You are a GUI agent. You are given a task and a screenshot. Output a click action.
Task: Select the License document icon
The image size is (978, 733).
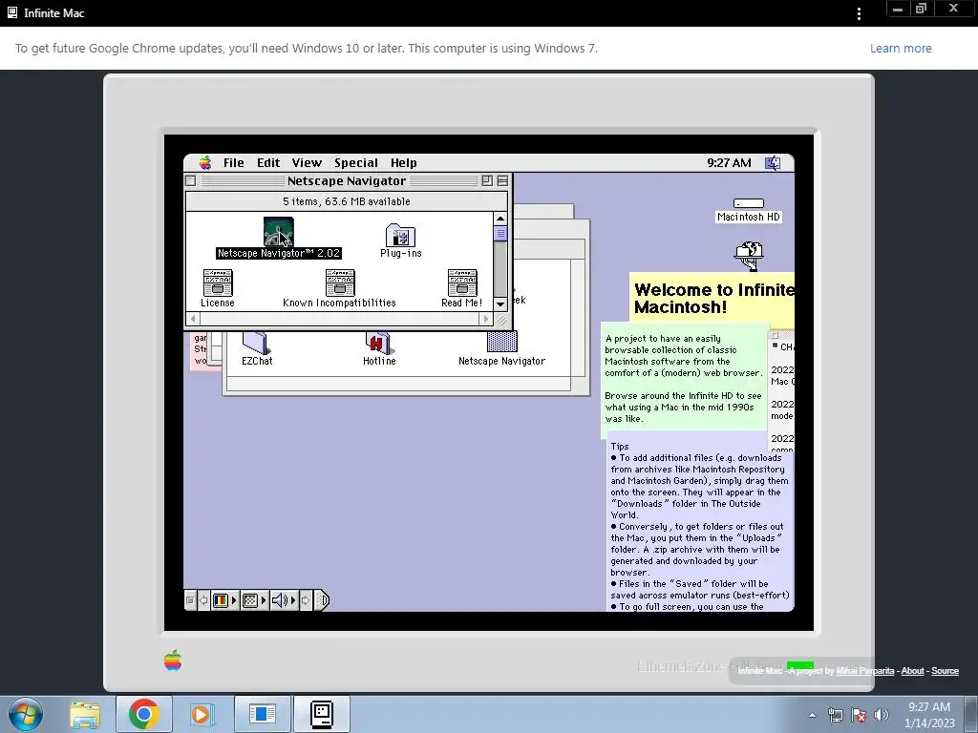[x=218, y=283]
